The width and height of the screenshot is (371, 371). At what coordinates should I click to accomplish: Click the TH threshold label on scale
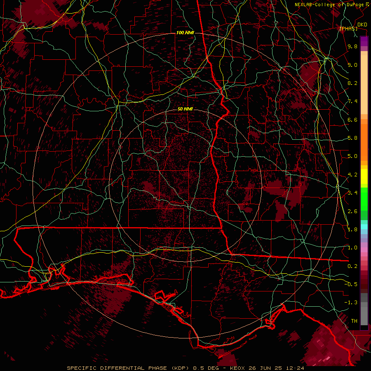(354, 321)
